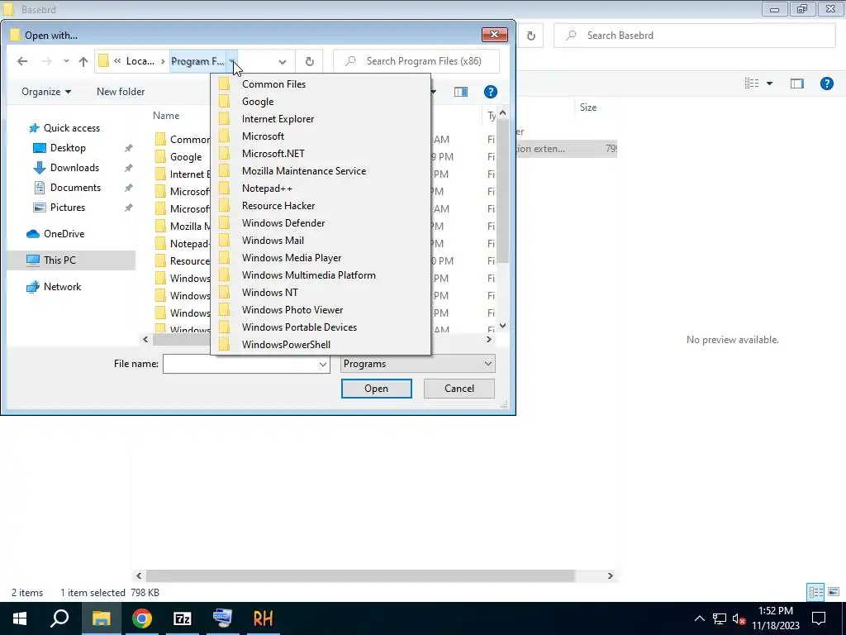Select Common Files in breadcrumb dropdown list
The width and height of the screenshot is (846, 635).
[x=321, y=84]
